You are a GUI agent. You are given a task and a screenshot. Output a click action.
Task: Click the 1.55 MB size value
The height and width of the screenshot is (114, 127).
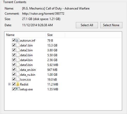pos(53,89)
